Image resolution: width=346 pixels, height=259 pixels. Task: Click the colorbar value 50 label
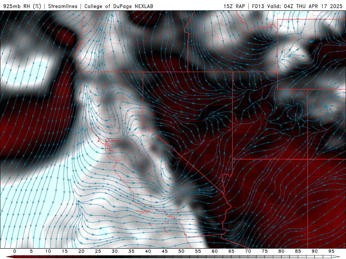pyautogui.click(x=181, y=251)
